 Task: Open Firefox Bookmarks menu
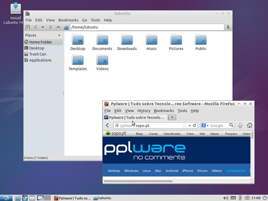point(164,111)
